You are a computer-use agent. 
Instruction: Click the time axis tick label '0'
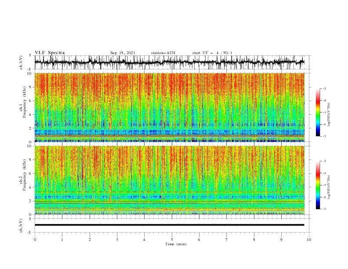click(x=35, y=240)
